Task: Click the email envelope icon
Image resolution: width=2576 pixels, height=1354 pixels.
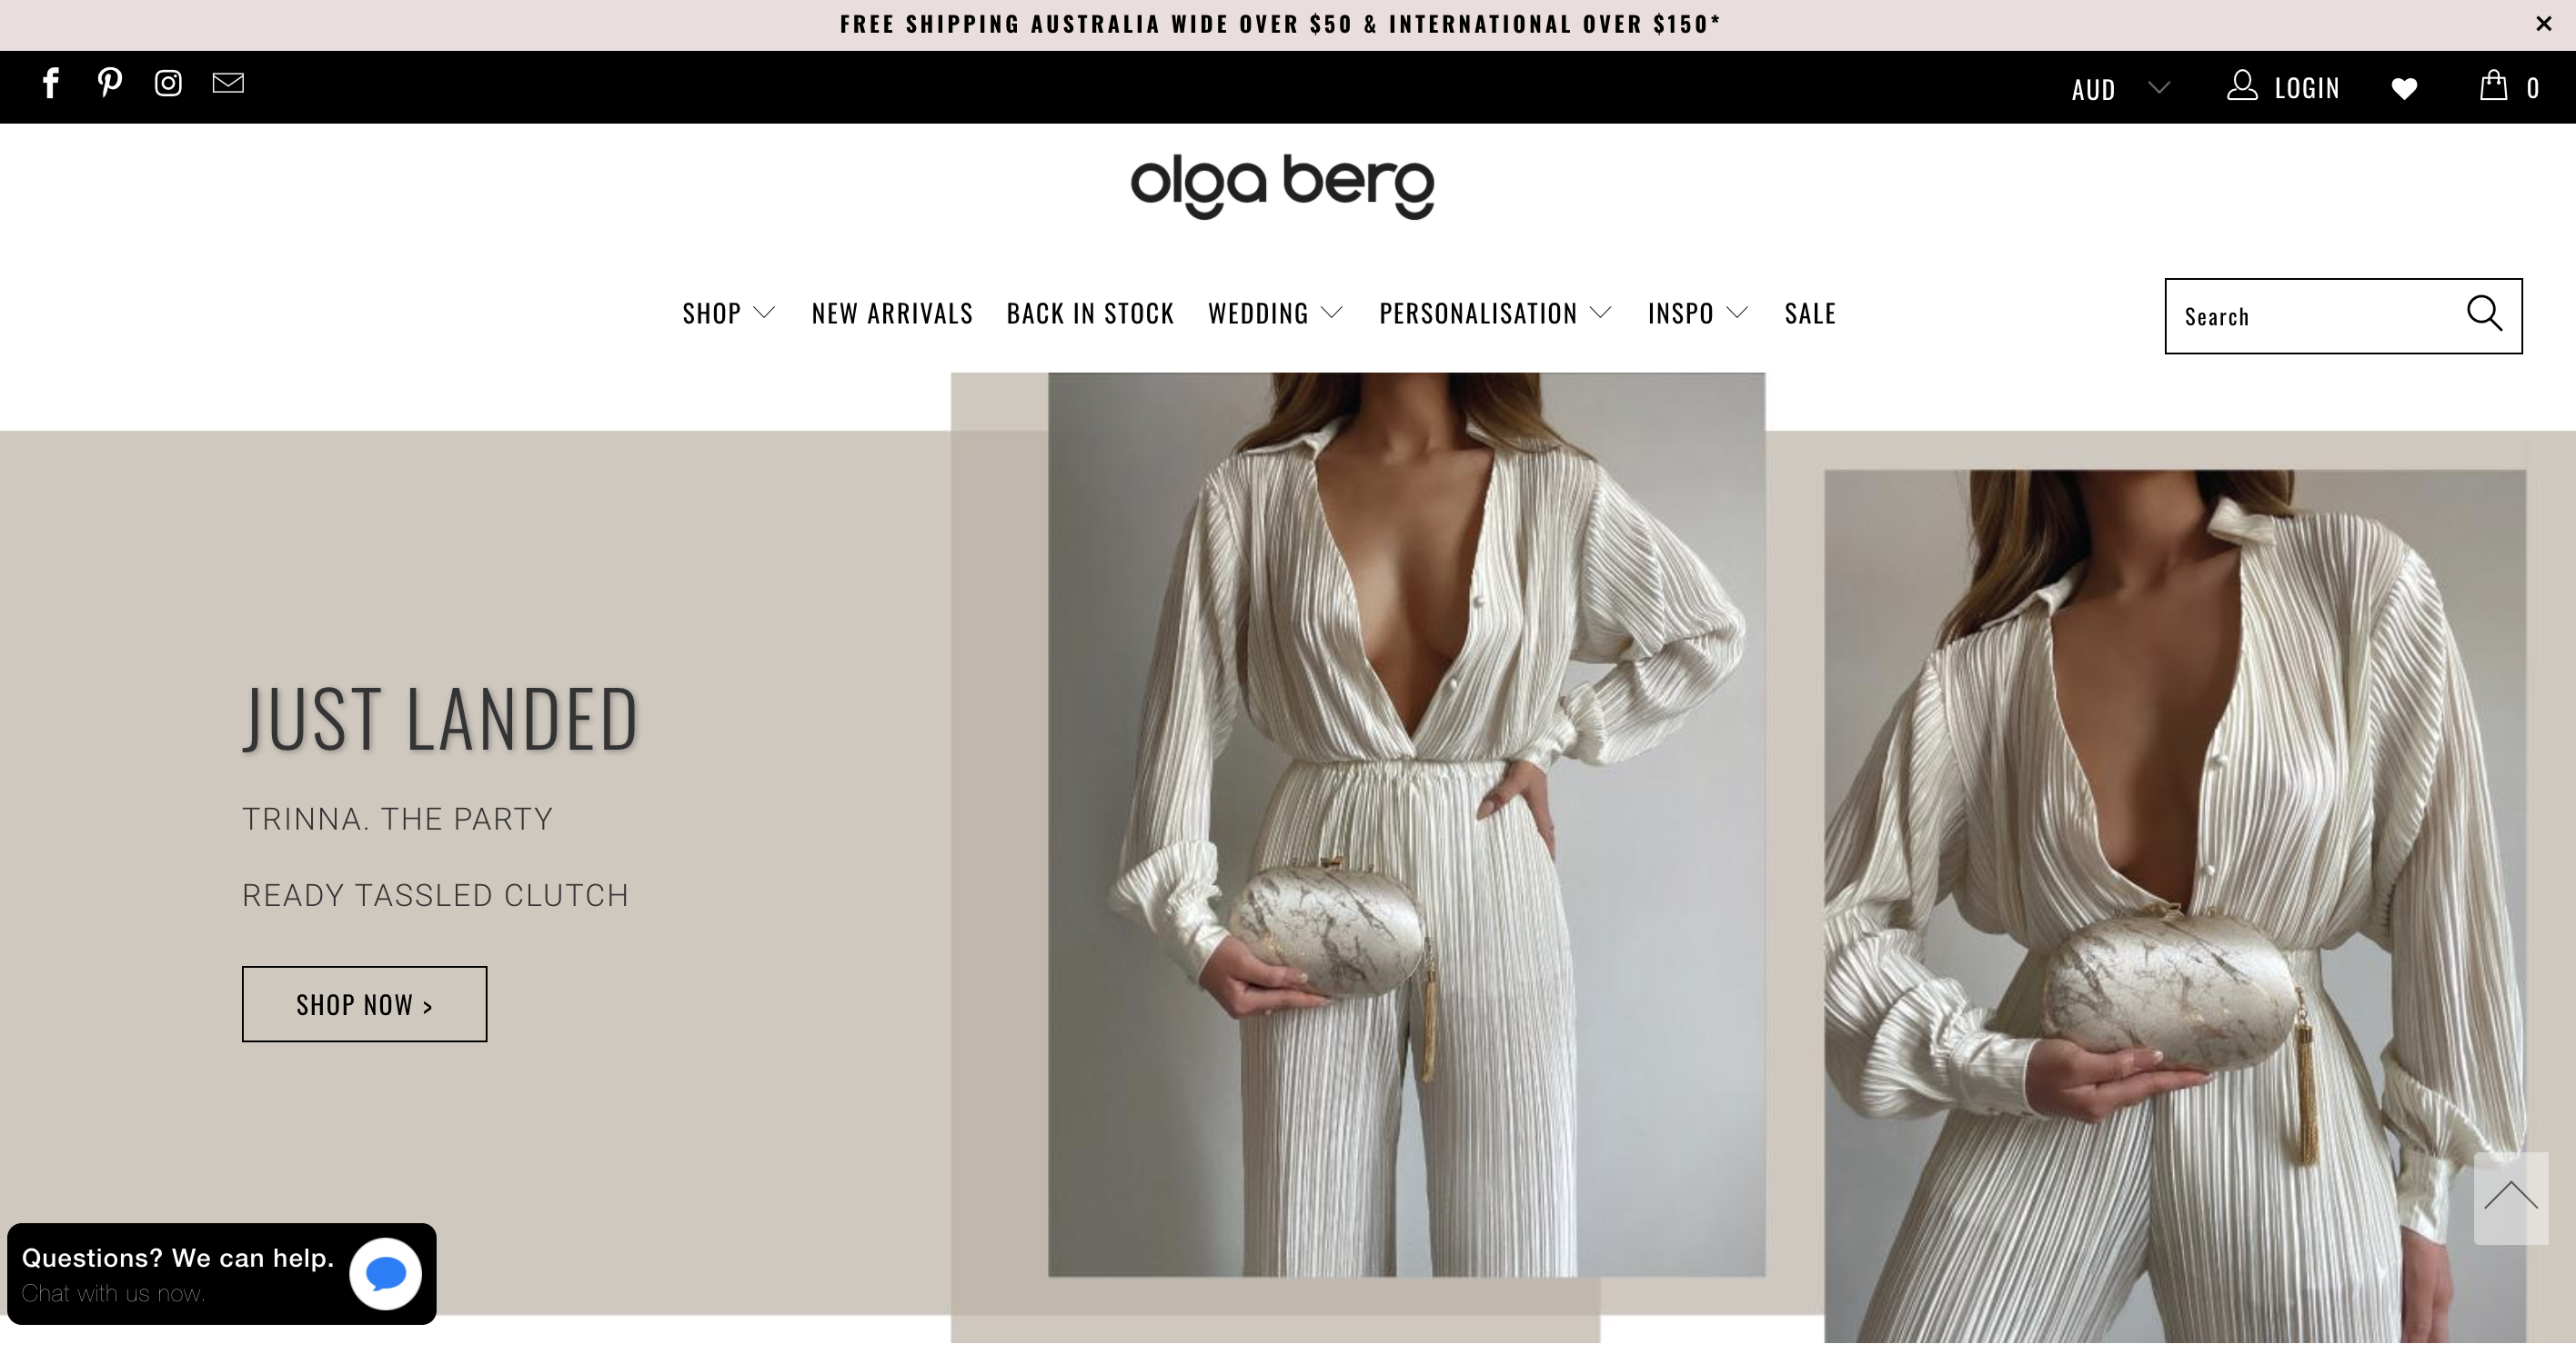Action: (228, 82)
